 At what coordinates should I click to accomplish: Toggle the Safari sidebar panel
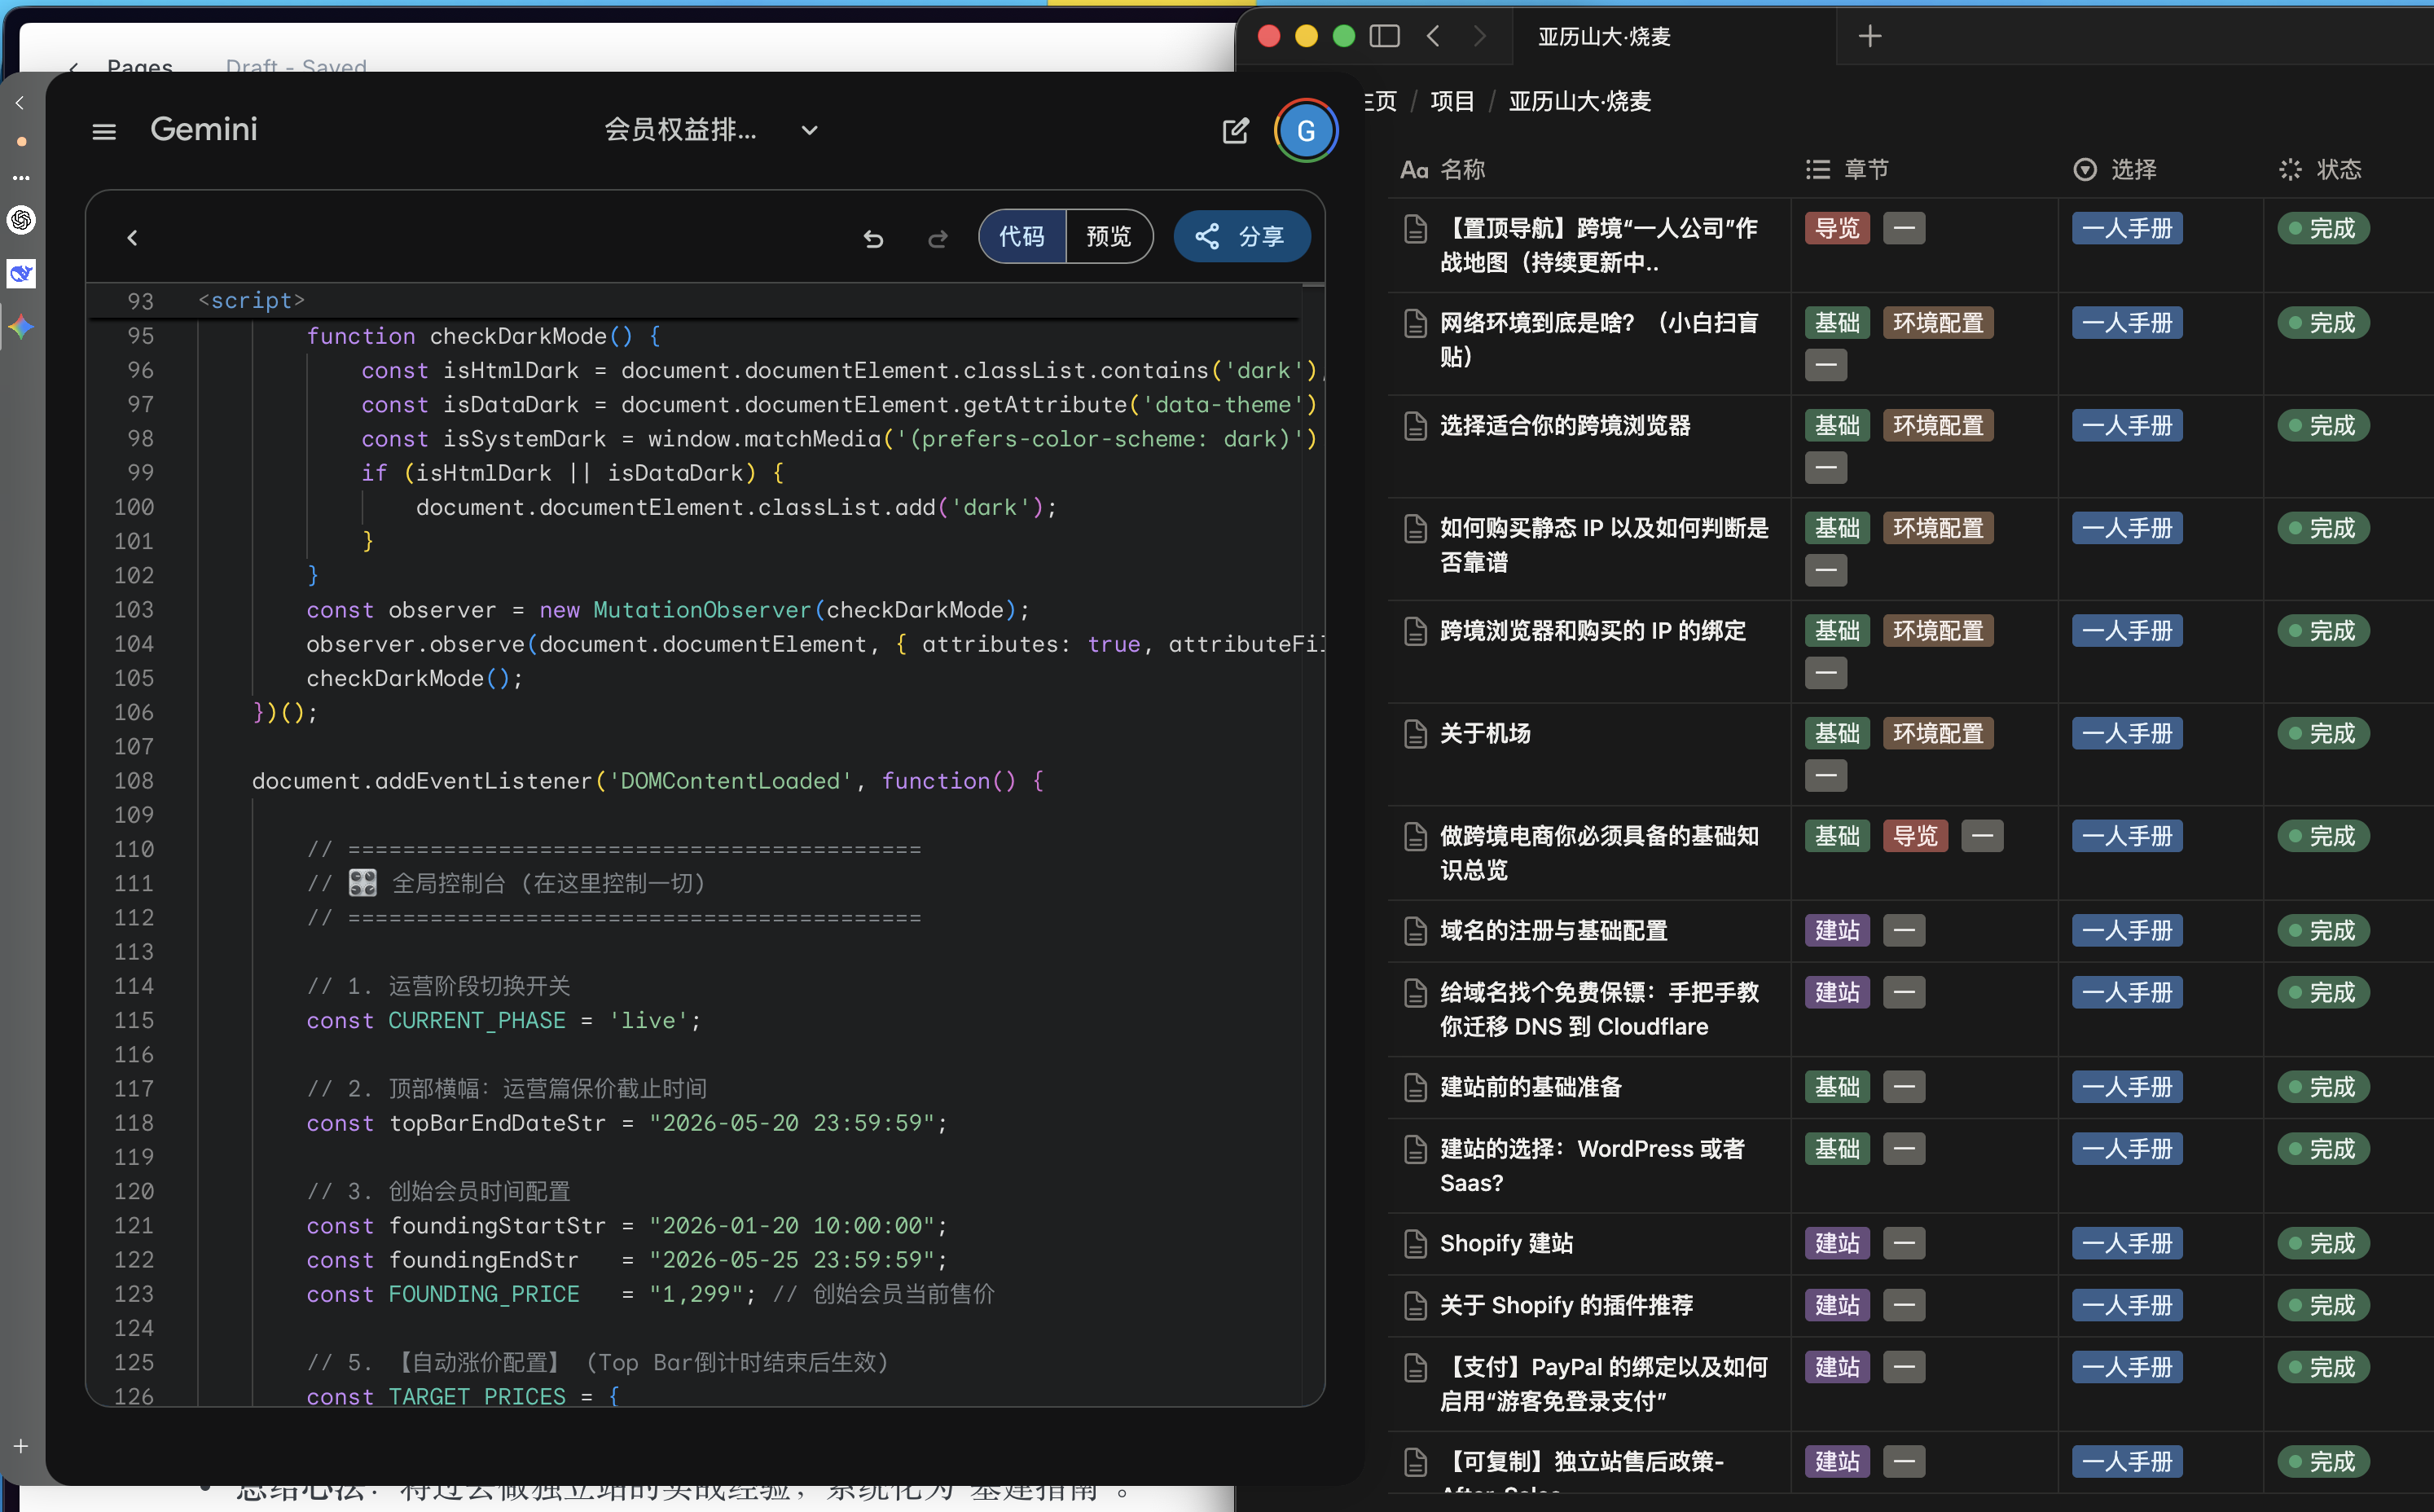[1384, 35]
